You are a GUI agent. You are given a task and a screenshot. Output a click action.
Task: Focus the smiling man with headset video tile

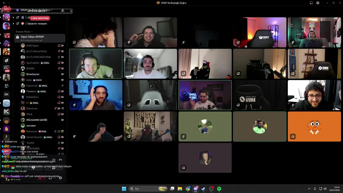click(x=150, y=32)
